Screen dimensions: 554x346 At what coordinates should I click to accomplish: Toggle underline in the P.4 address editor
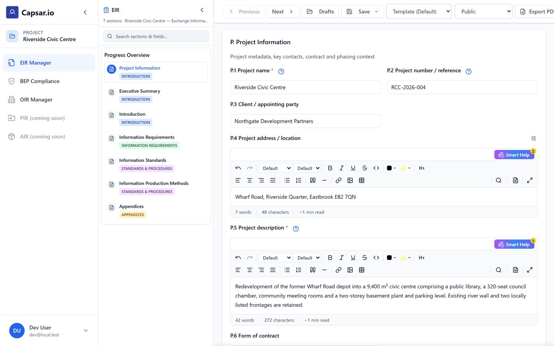pyautogui.click(x=353, y=168)
